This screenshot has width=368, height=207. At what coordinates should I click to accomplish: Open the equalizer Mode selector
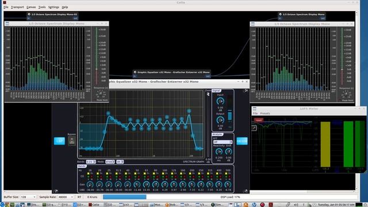click(x=110, y=162)
